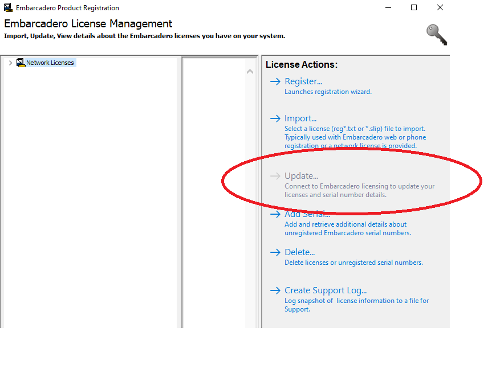Click the arrow icon beside Add Serial
The image size is (496, 381).
(275, 214)
